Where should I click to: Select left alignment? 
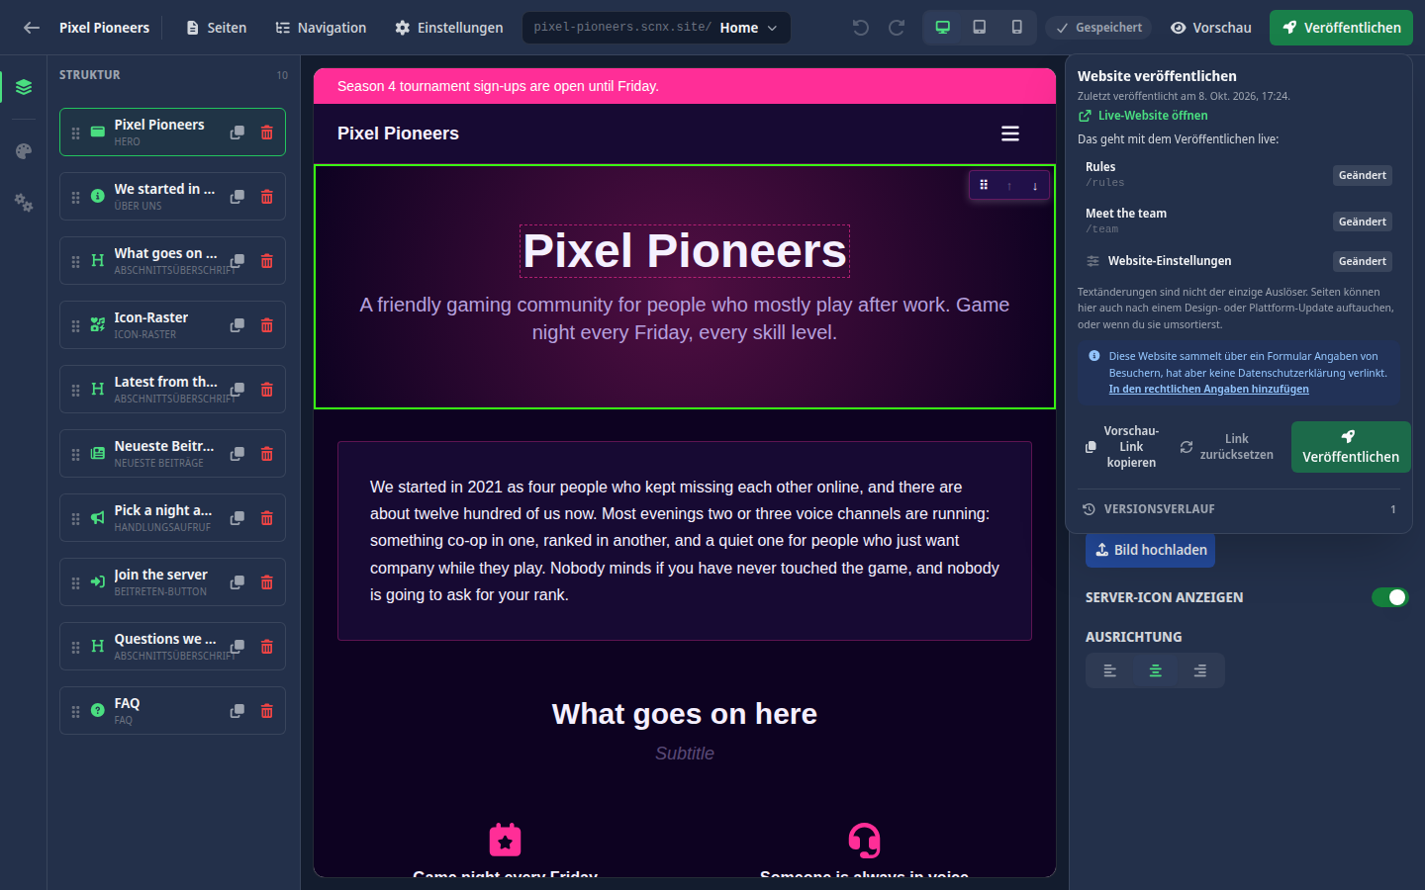[x=1110, y=670]
